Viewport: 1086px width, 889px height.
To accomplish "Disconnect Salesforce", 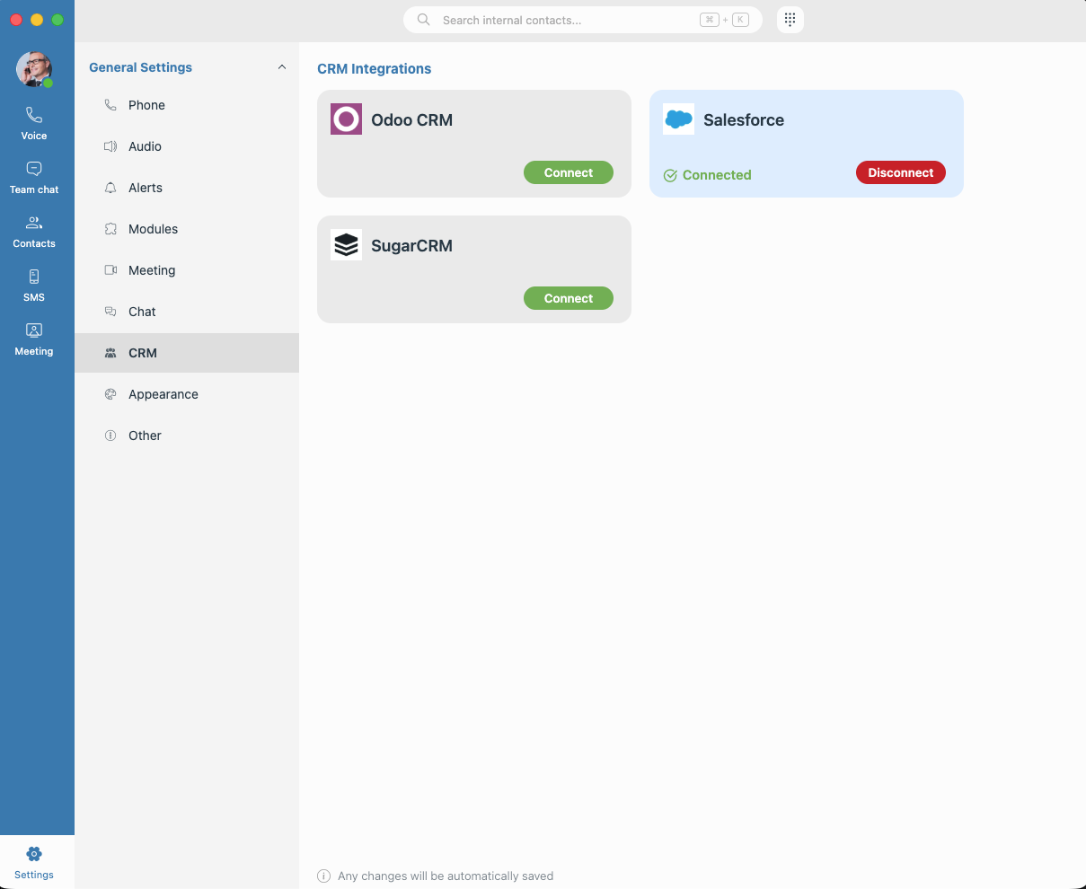I will (x=900, y=174).
